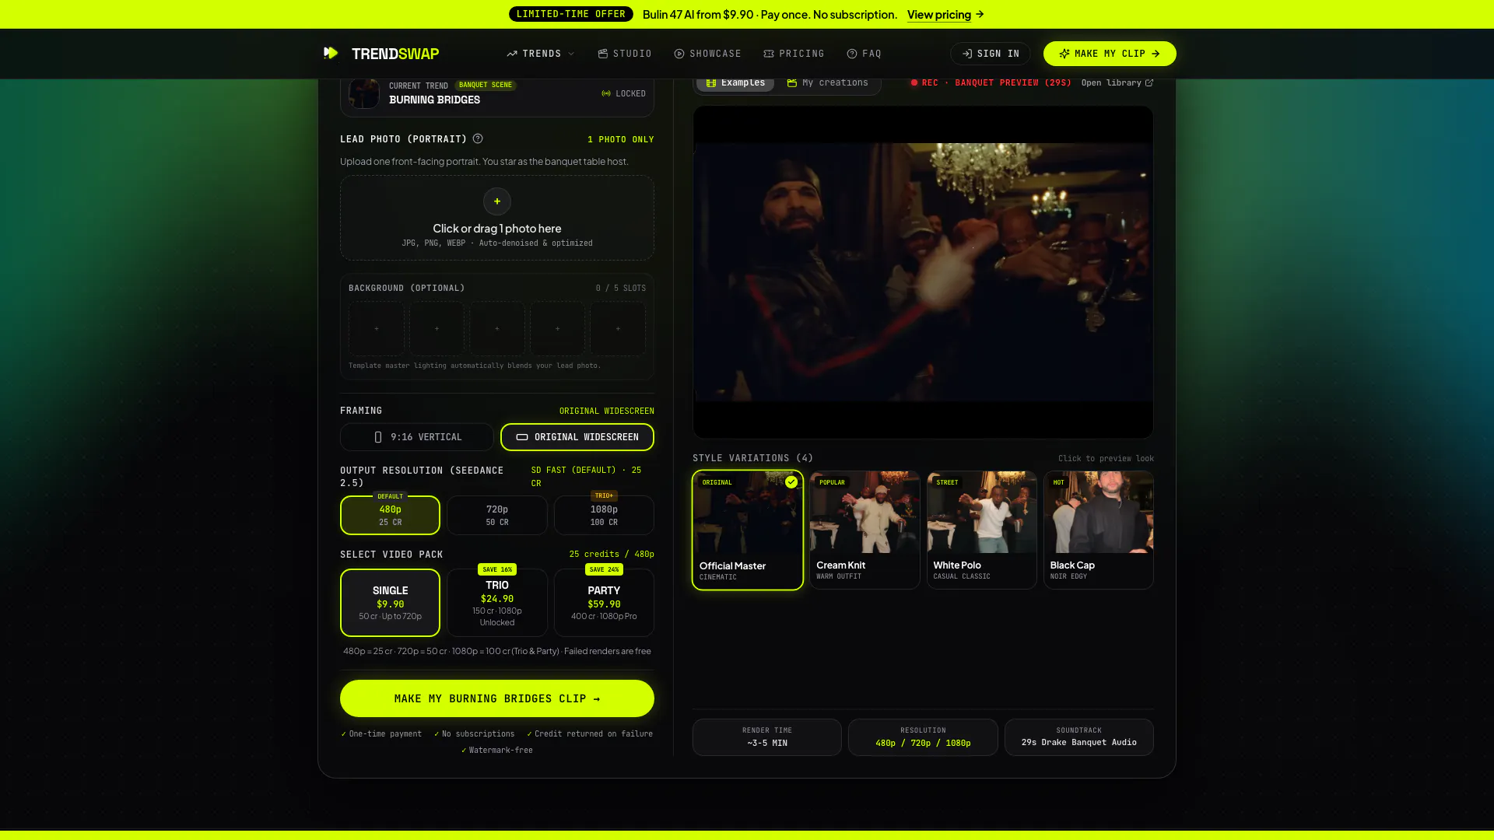The height and width of the screenshot is (840, 1494).
Task: Select the Official Master style variation
Action: point(748,530)
